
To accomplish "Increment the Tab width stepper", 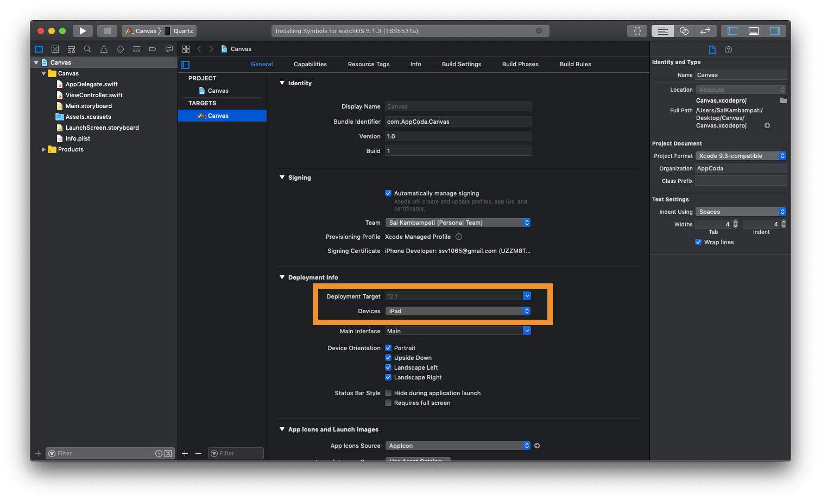I will [735, 221].
